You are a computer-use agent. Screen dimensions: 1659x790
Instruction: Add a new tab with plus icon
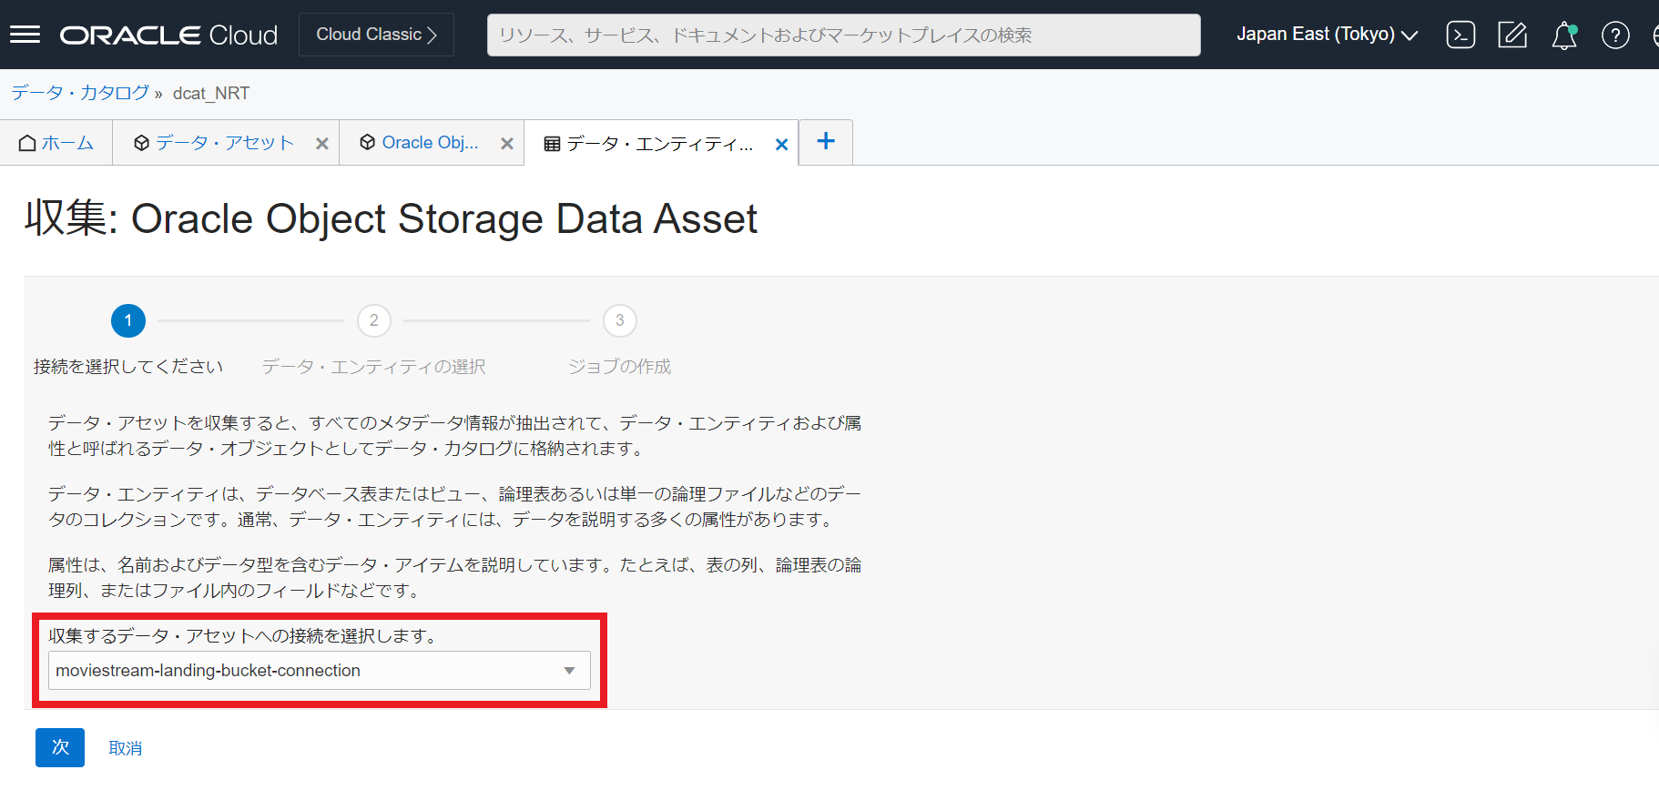tap(825, 141)
